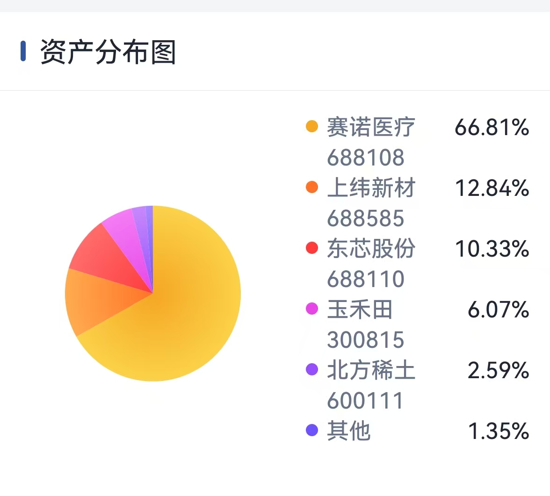This screenshot has height=496, width=550.
Task: Select the 上纬新材 stock name
Action: pos(371,187)
